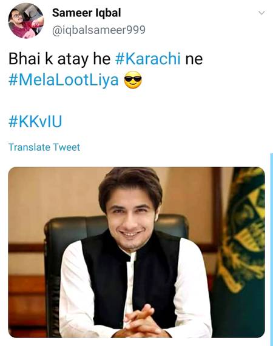273x346 pixels.
Task: Open the #KKvIU hashtag
Action: (35, 121)
